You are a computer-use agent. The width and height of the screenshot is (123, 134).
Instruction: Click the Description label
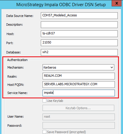tap(15, 25)
